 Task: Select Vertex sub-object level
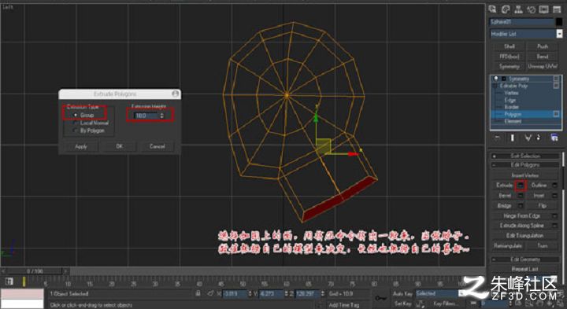tap(511, 93)
